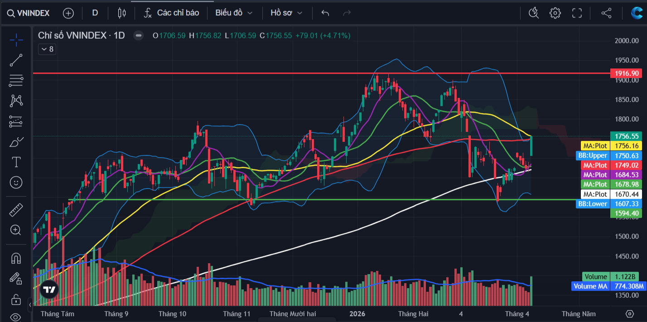Open chart settings gear icon
Image resolution: width=647 pixels, height=322 pixels.
click(x=555, y=13)
